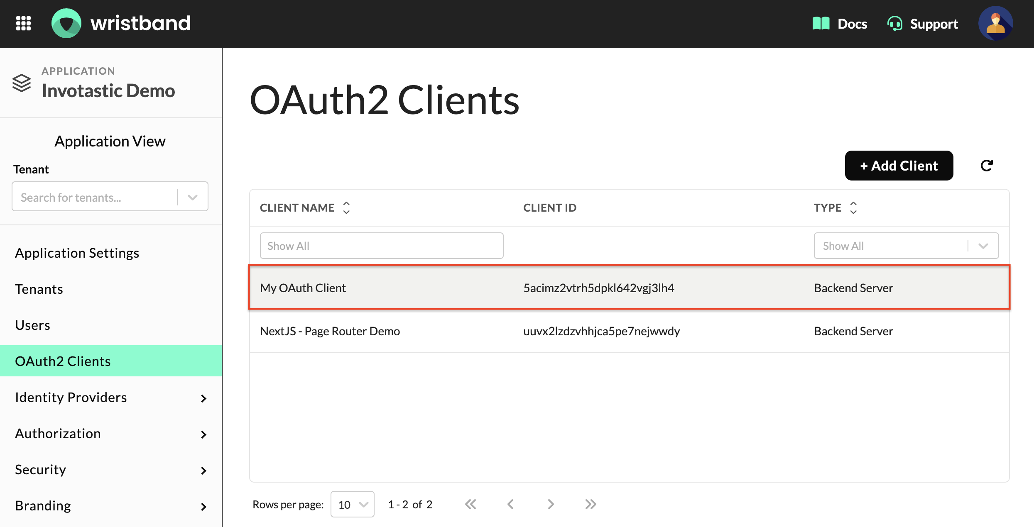The image size is (1034, 527).
Task: Open the My OAuth Client row
Action: click(x=629, y=288)
